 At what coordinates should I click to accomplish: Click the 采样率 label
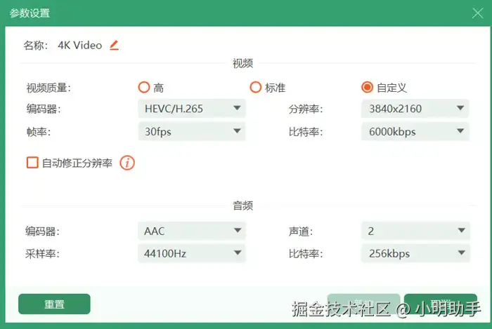click(42, 253)
